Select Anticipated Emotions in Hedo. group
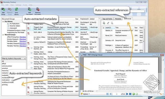Screen dimensions: 165x99 tap(16, 30)
